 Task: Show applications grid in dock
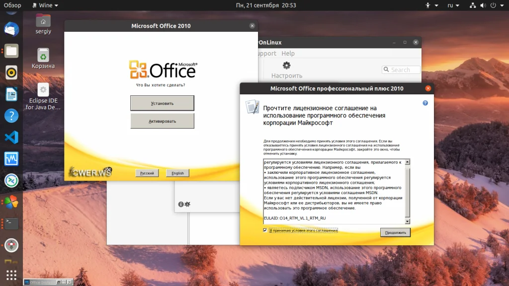pos(11,275)
